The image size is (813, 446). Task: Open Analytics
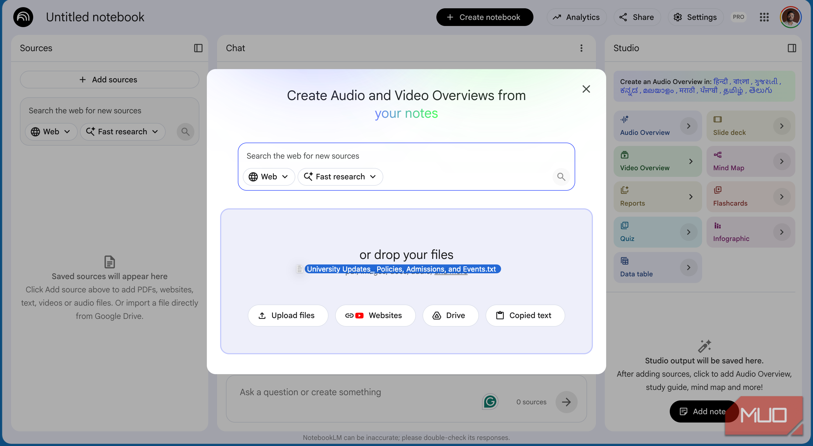(576, 17)
